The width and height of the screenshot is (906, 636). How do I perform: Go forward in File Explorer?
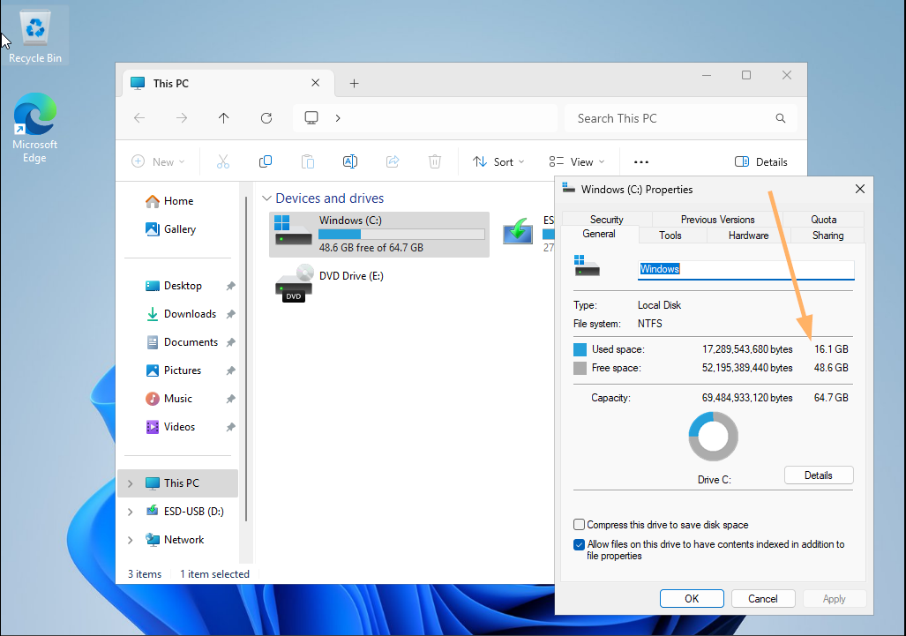pos(182,118)
